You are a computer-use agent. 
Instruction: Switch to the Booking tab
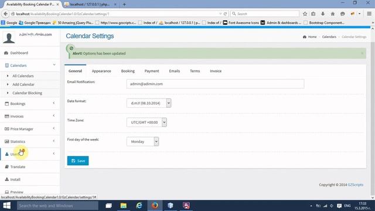pos(128,71)
